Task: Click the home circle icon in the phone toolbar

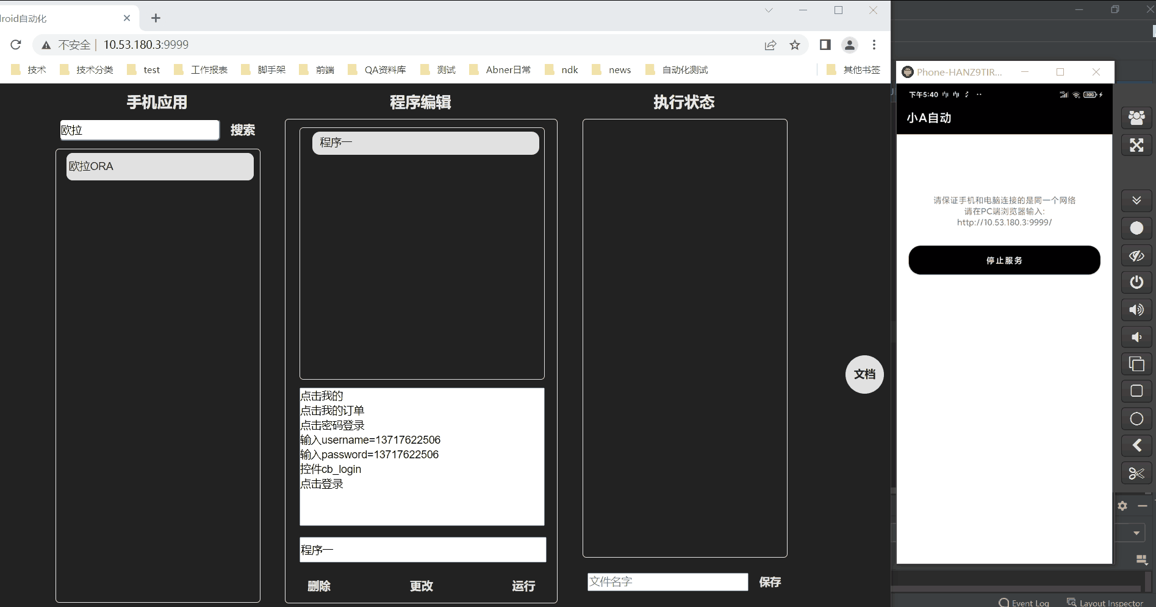Action: pos(1136,419)
